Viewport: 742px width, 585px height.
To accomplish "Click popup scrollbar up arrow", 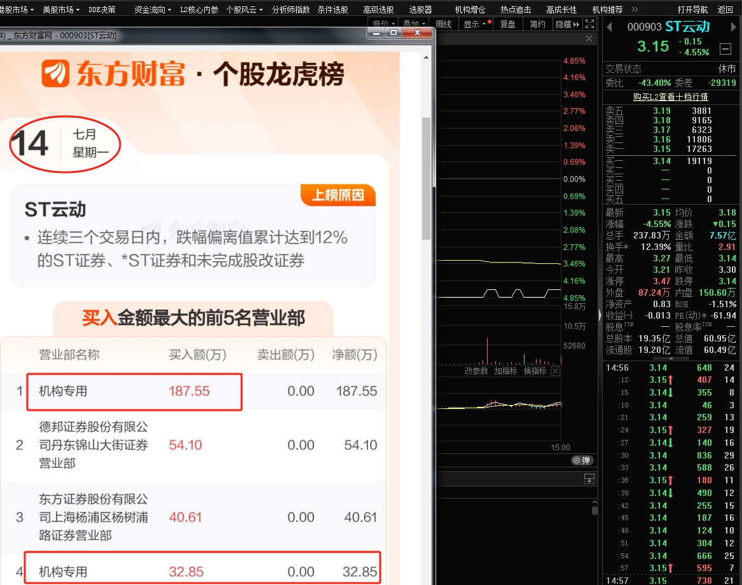I will pos(426,57).
